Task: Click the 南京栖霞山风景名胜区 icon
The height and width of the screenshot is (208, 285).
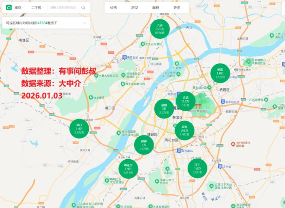Action: [248, 61]
